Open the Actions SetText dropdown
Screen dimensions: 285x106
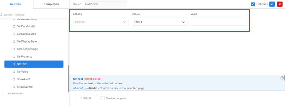click(101, 22)
